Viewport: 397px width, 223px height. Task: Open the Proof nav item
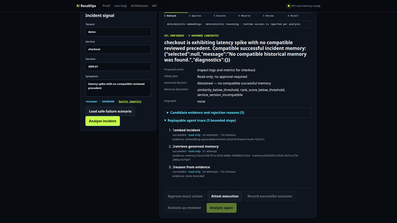point(106,6)
